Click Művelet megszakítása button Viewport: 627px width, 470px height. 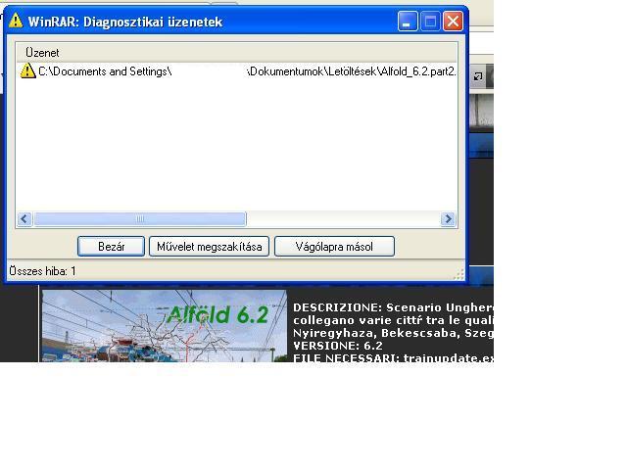pyautogui.click(x=209, y=246)
